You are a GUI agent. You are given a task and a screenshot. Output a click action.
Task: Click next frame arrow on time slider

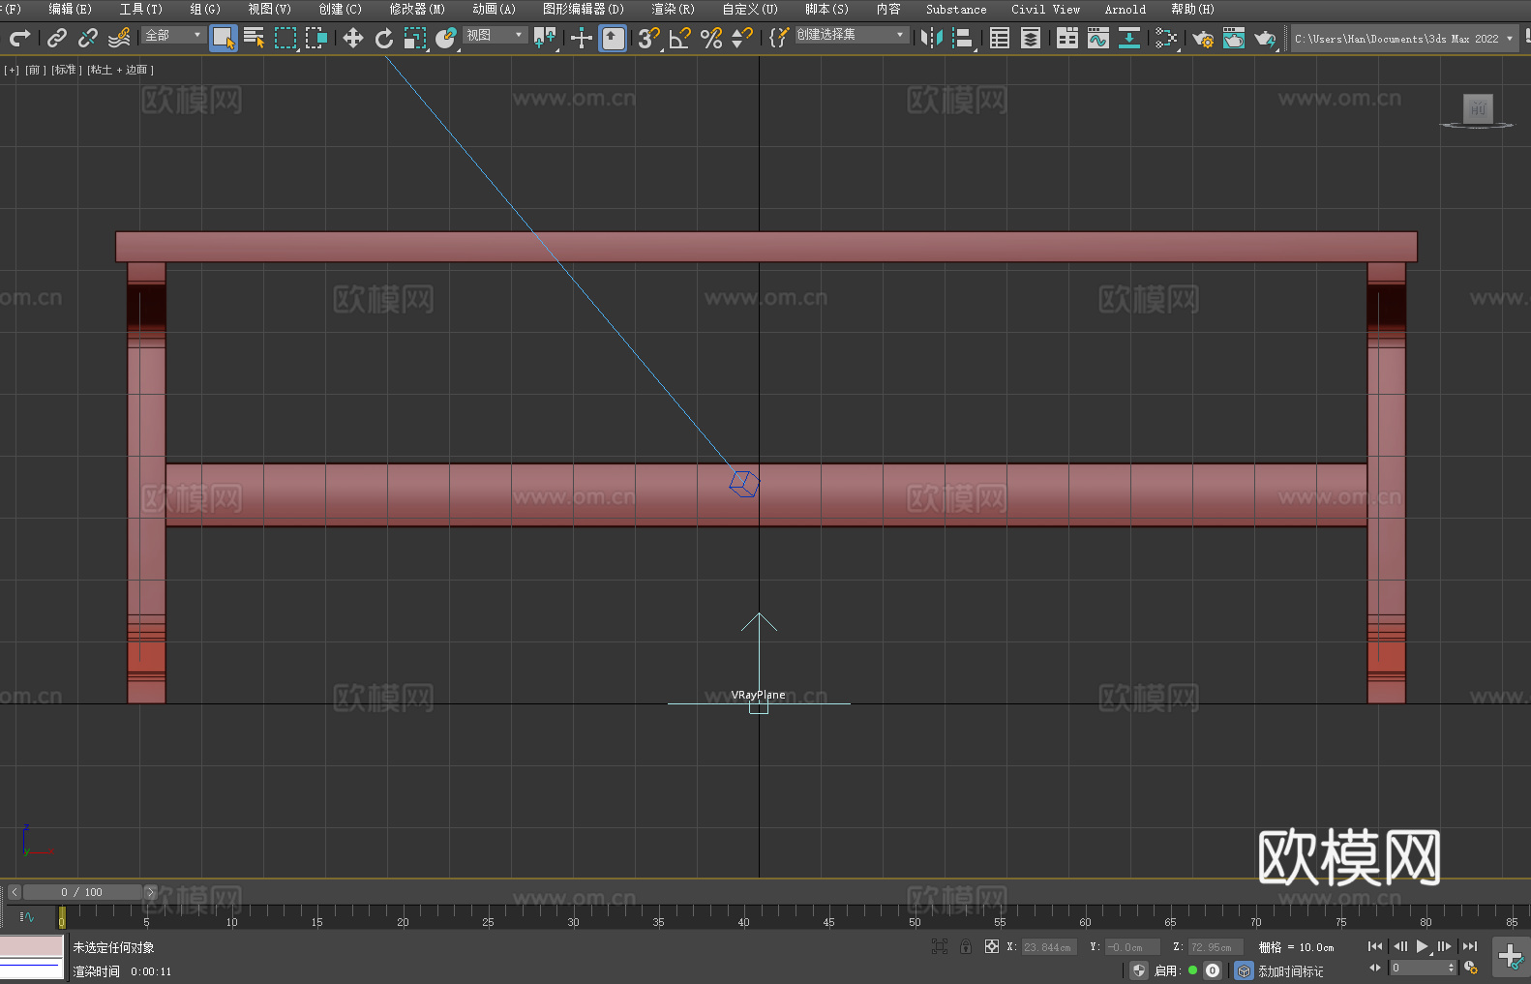click(x=150, y=892)
